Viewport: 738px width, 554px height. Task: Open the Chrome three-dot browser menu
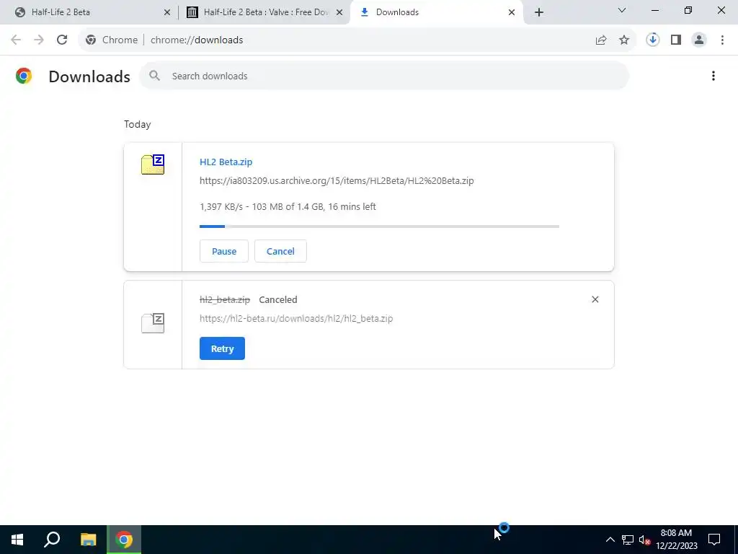[722, 40]
